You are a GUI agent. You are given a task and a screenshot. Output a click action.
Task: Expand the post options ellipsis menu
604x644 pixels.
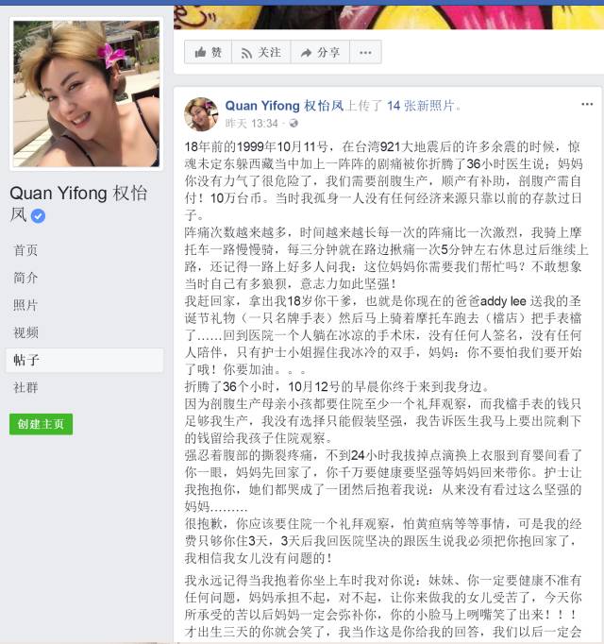587,104
